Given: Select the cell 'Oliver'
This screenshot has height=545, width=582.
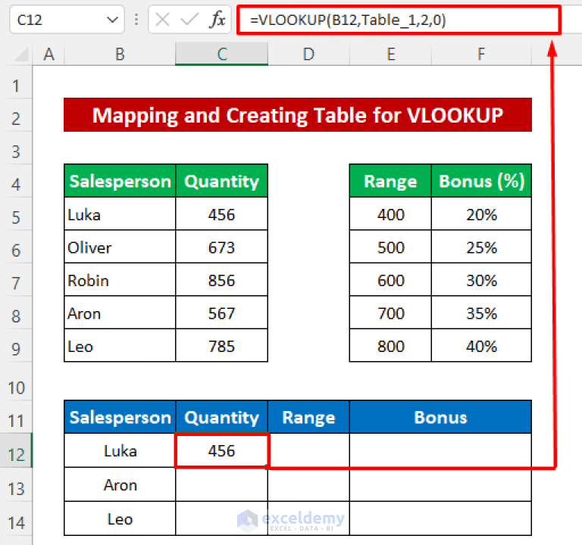Looking at the screenshot, I should [120, 247].
